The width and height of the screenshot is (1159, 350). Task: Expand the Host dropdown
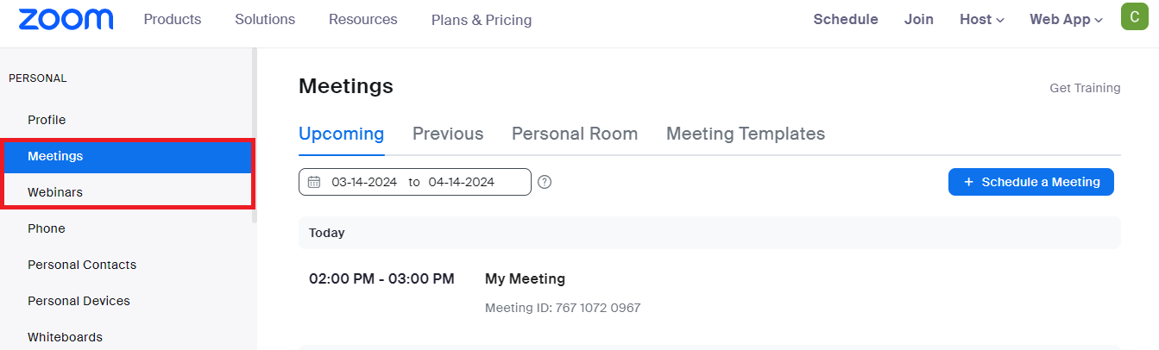point(982,19)
